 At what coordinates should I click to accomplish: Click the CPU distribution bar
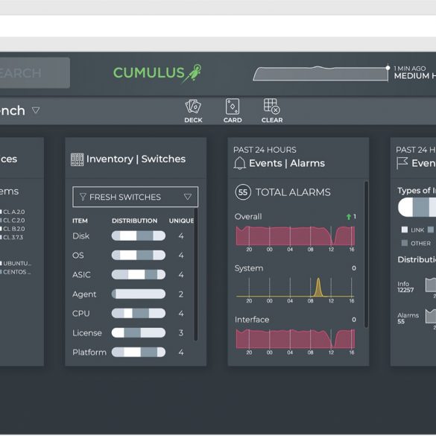(x=139, y=313)
